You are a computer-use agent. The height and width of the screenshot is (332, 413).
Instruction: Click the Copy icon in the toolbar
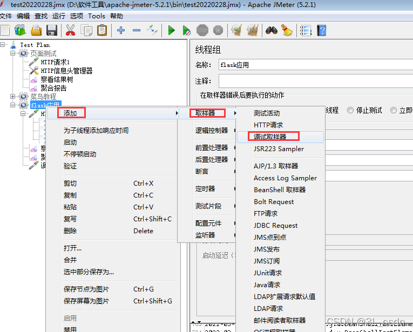tap(86, 30)
